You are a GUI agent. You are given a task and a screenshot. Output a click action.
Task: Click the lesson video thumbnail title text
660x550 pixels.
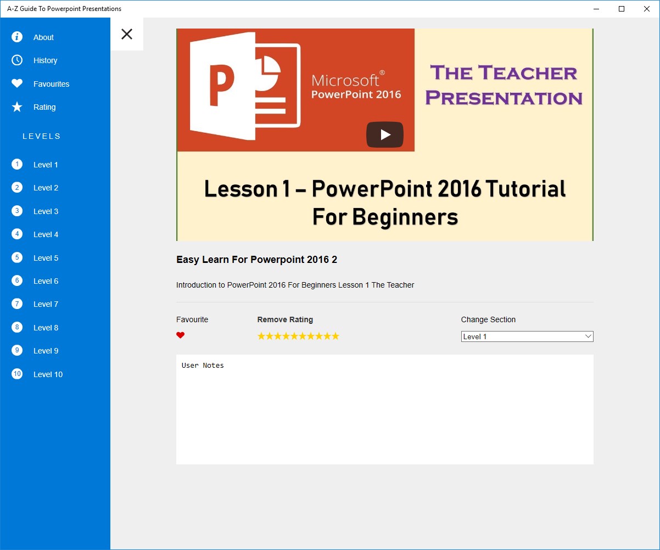click(385, 203)
